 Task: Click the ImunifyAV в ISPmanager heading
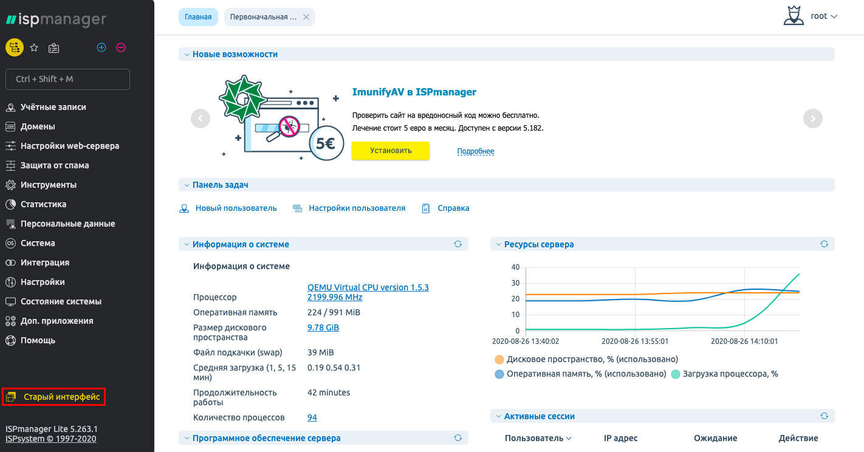[x=414, y=92]
